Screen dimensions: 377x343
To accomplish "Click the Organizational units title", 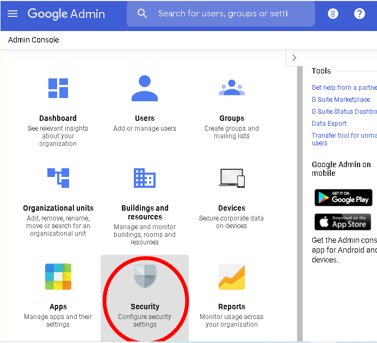I will (x=58, y=208).
